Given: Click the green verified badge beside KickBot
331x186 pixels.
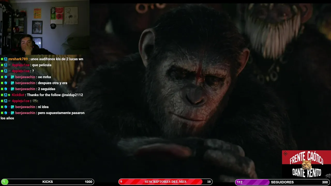Looking at the screenshot, I should (9, 95).
